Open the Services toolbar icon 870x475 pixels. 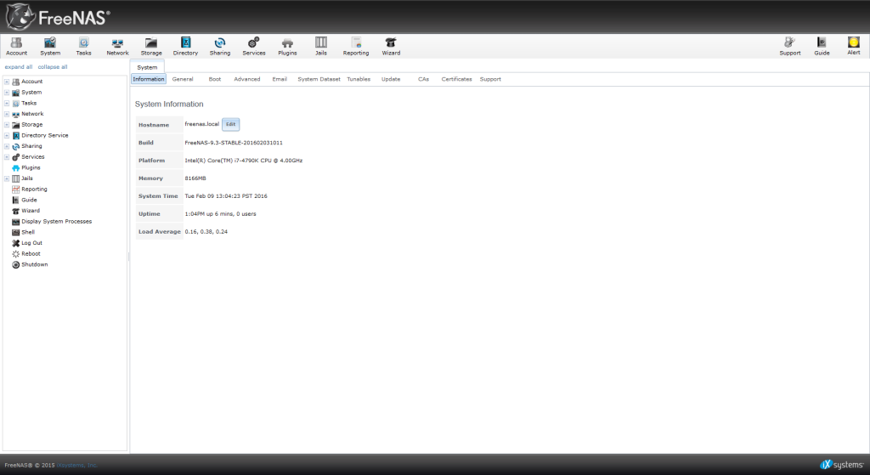(x=253, y=46)
